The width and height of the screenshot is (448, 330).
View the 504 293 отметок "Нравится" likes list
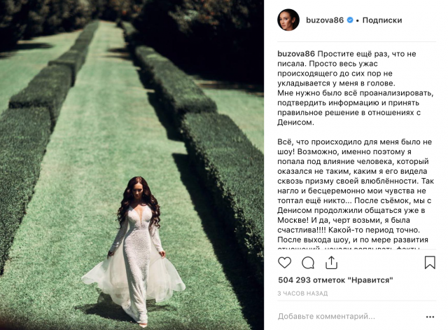pos(335,280)
